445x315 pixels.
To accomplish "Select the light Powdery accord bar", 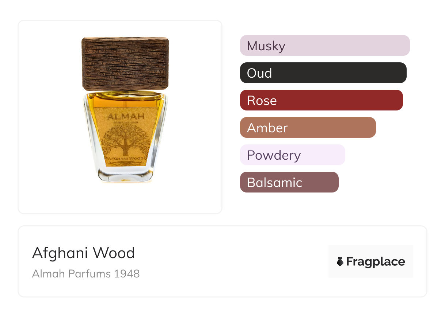I will pyautogui.click(x=293, y=155).
